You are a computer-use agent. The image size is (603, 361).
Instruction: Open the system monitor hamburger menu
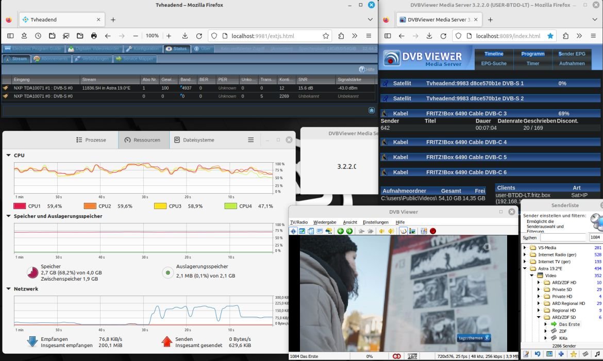251,140
